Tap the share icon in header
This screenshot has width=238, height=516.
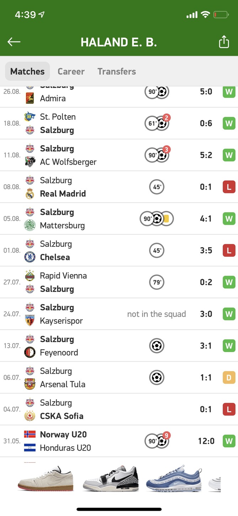click(224, 42)
